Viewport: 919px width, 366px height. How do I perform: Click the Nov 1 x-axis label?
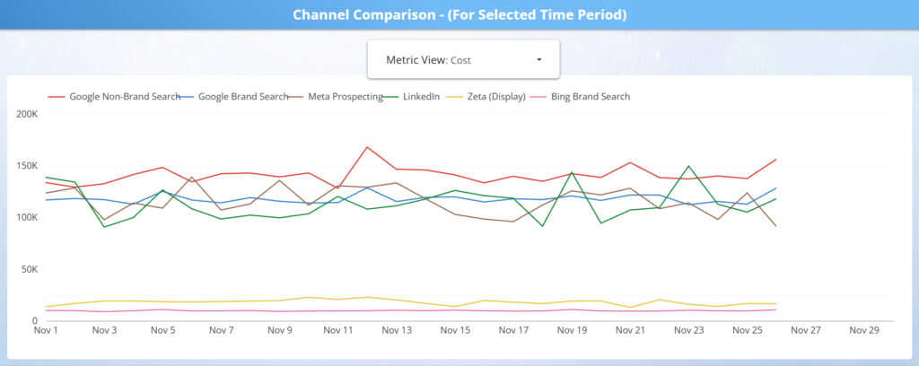46,330
